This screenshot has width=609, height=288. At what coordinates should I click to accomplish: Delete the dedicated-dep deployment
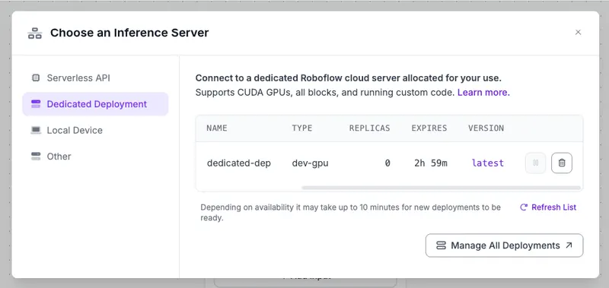[x=562, y=163]
